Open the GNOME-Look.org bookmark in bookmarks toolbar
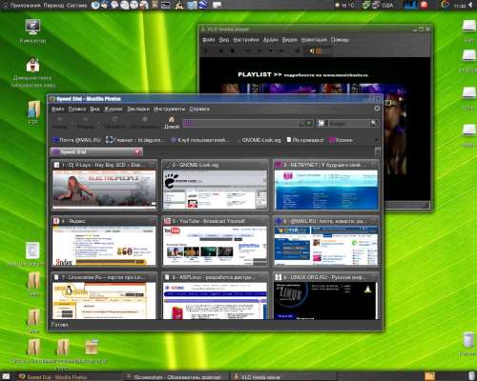477x381 pixels. coord(260,140)
